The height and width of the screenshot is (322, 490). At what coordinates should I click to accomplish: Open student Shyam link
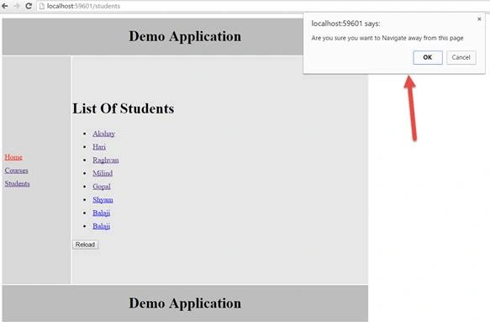[x=103, y=200]
